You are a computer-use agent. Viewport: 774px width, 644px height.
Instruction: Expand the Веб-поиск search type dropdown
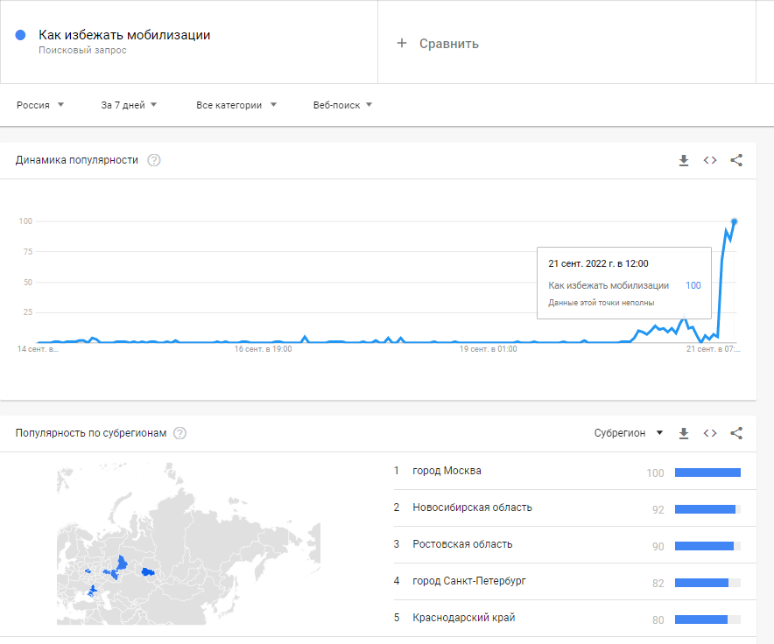342,105
